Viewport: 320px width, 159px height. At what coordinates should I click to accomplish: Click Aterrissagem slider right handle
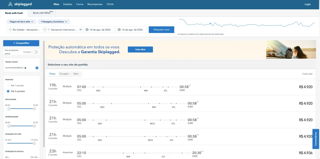pyautogui.click(x=34, y=126)
